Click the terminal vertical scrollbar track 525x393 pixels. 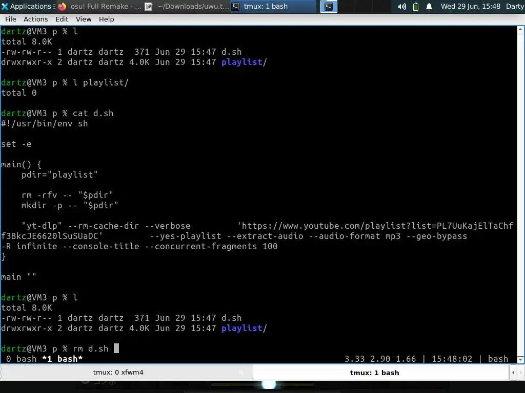(x=521, y=194)
